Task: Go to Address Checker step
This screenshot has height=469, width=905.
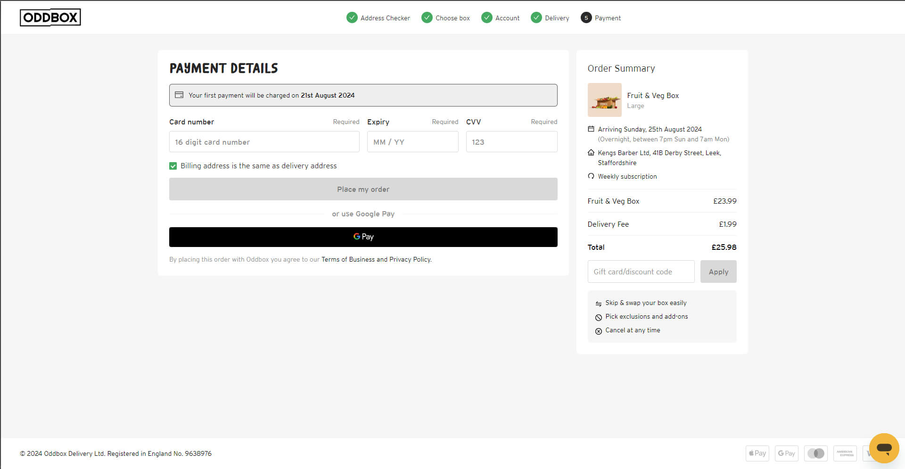Action: 385,18
